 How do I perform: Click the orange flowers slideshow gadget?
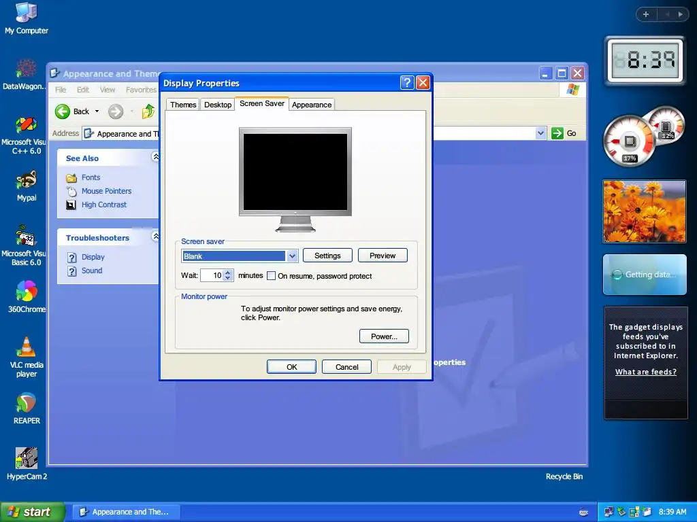coord(645,211)
